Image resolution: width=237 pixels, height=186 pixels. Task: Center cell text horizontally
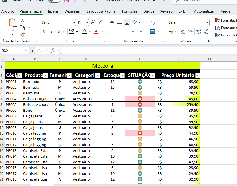point(120,32)
